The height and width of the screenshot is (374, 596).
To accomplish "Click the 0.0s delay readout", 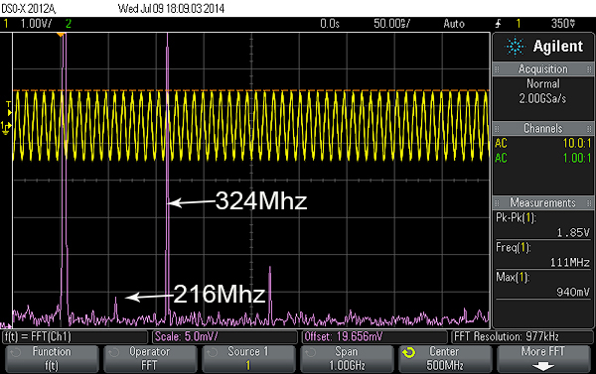I will pyautogui.click(x=330, y=24).
